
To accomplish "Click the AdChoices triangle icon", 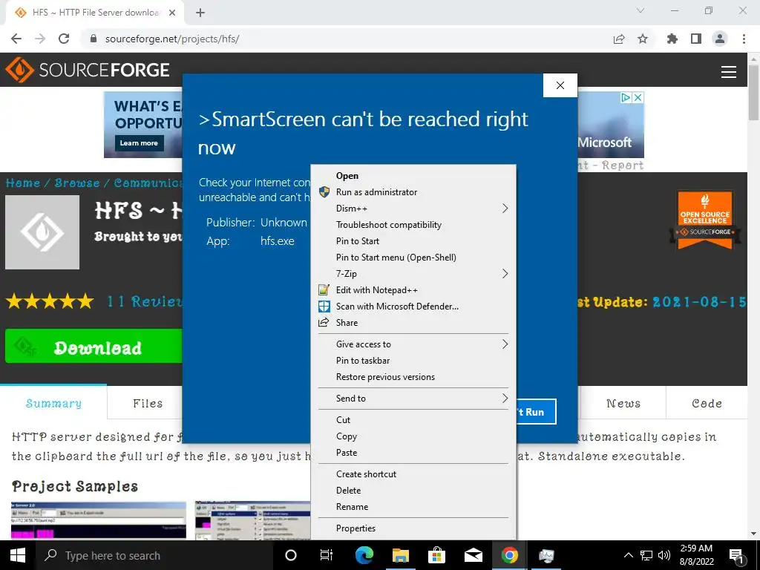I will point(626,97).
